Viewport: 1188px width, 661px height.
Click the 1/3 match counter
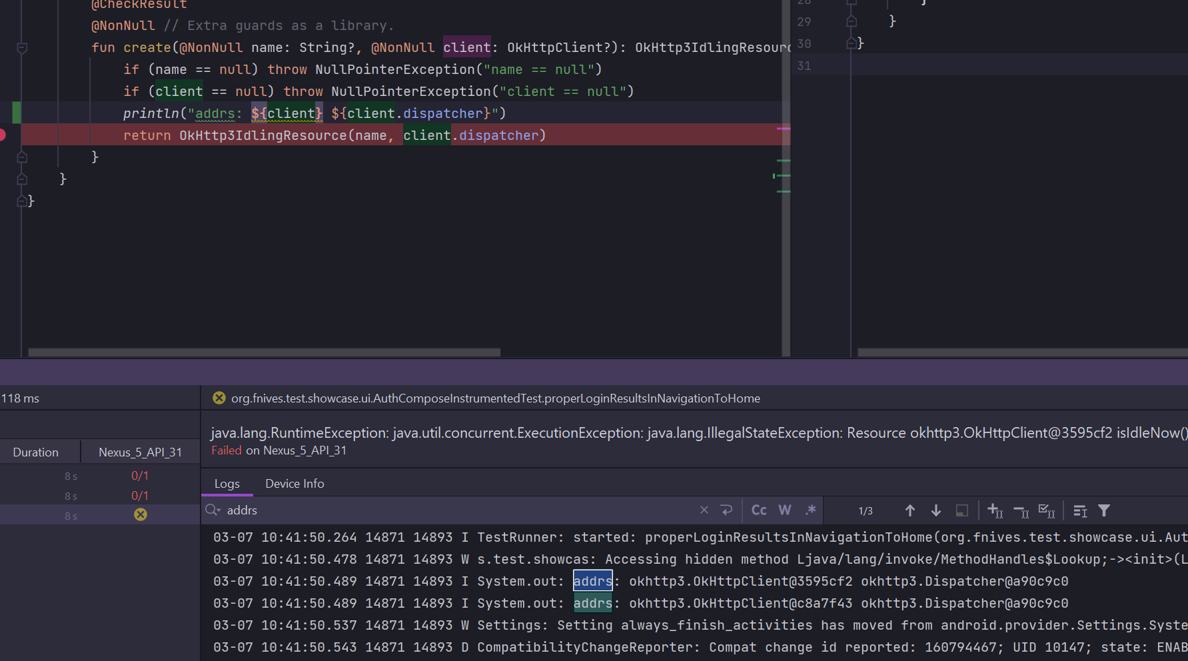click(x=866, y=510)
